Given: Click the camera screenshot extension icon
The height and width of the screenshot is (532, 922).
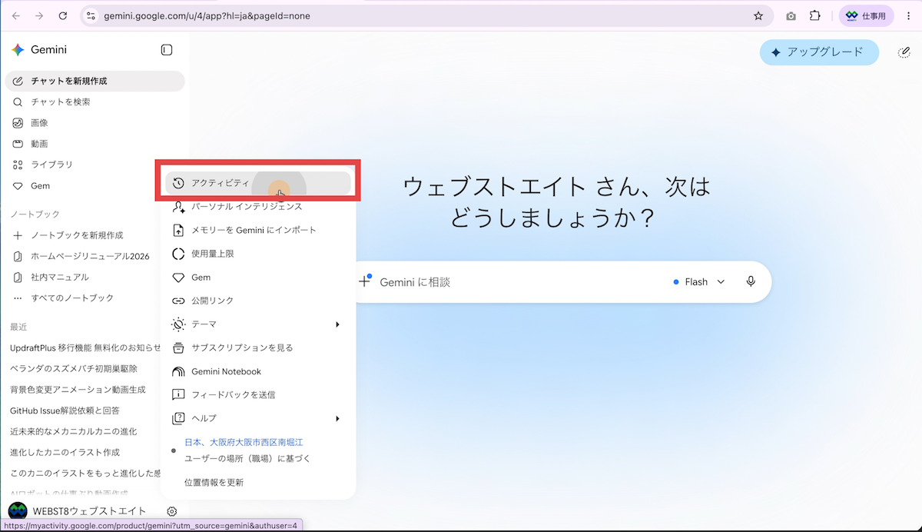Looking at the screenshot, I should [791, 15].
